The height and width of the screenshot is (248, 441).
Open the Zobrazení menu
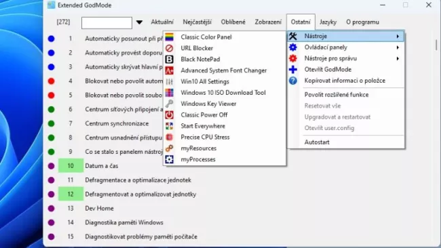point(268,22)
